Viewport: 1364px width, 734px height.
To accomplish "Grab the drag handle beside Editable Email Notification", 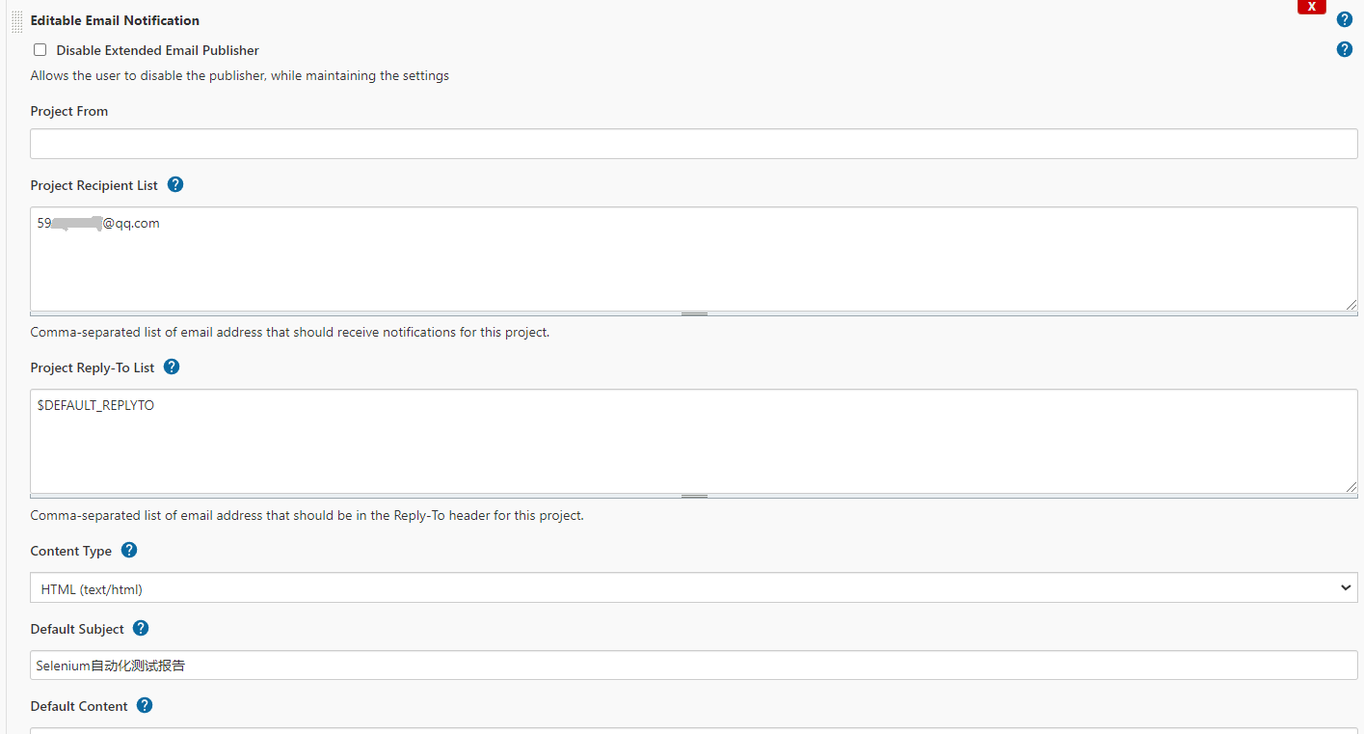I will click(17, 20).
